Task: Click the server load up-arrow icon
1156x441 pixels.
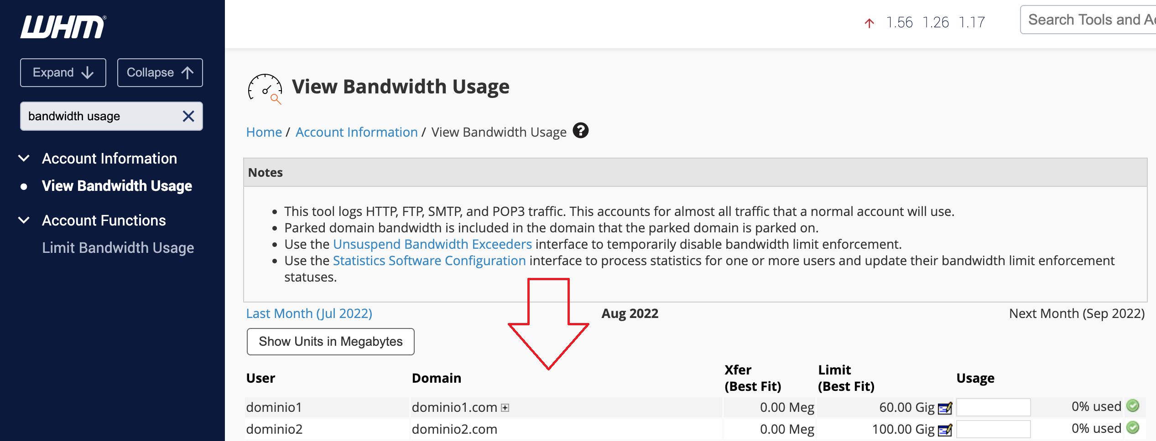Action: [870, 23]
